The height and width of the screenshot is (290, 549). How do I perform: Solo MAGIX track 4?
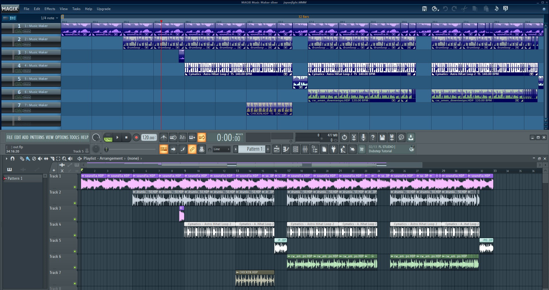tap(19, 71)
